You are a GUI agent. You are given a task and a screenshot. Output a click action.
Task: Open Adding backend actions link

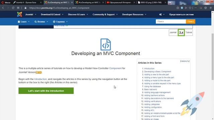coord(154,95)
